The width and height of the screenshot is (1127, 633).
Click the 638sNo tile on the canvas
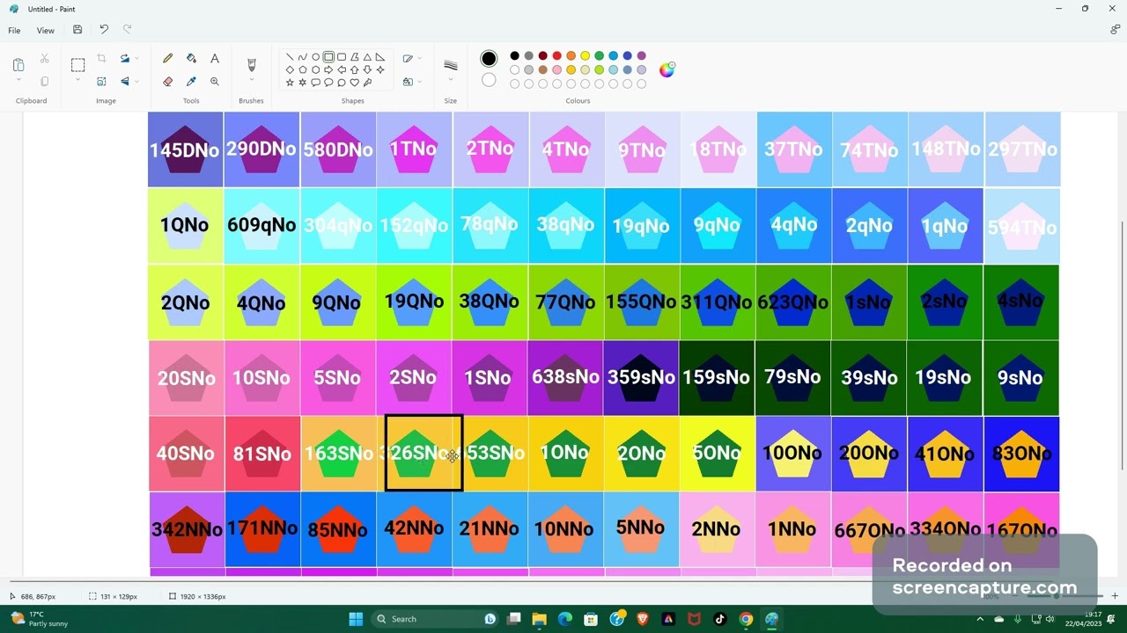[x=565, y=378]
